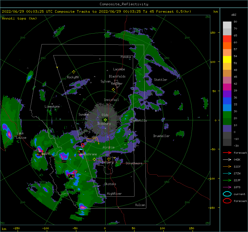Screen dimensions: 248x232
Task: Click the Strathmore city label
Action: point(134,163)
